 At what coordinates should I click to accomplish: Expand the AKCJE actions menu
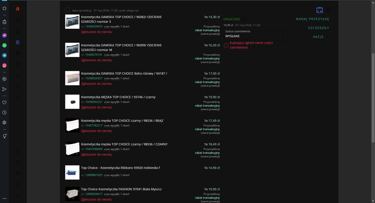click(x=321, y=37)
